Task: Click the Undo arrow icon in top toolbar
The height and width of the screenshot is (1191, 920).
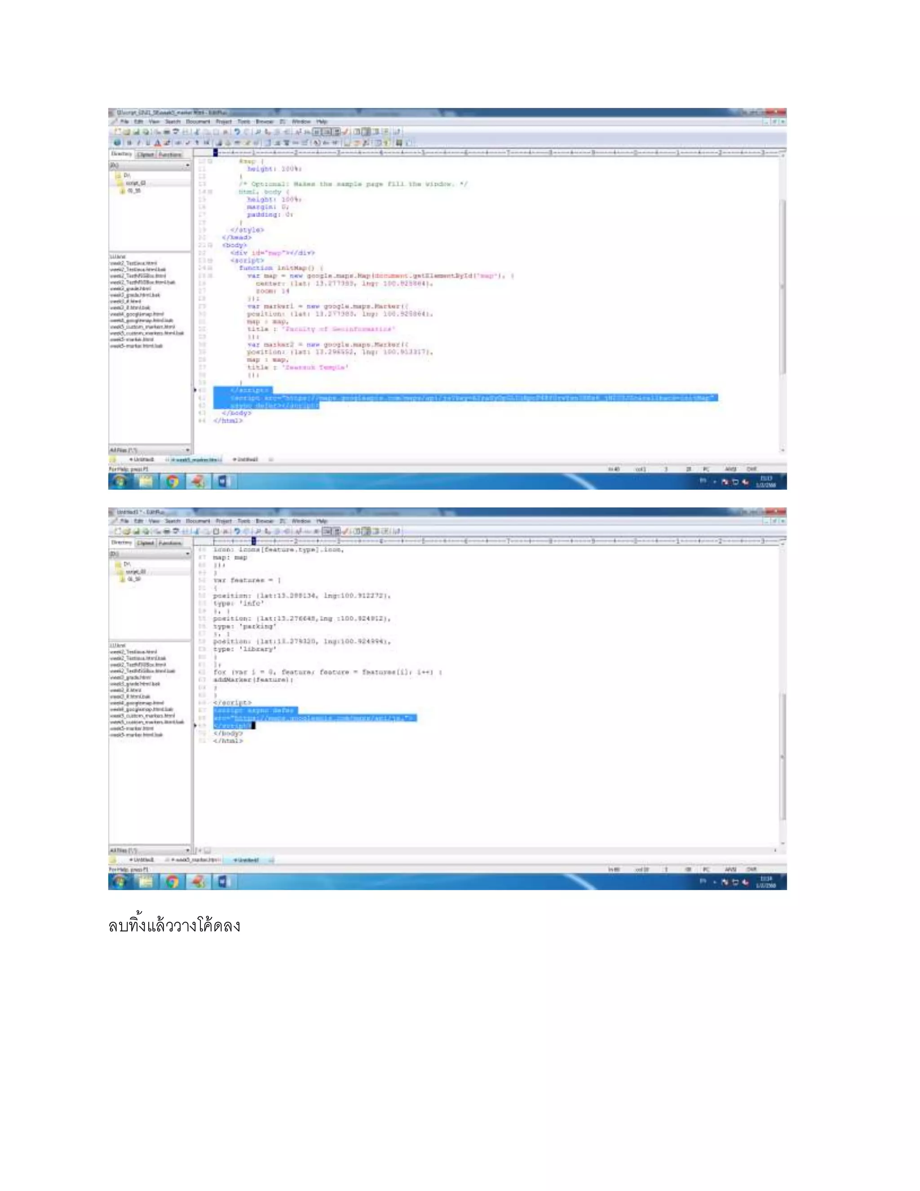Action: 237,131
